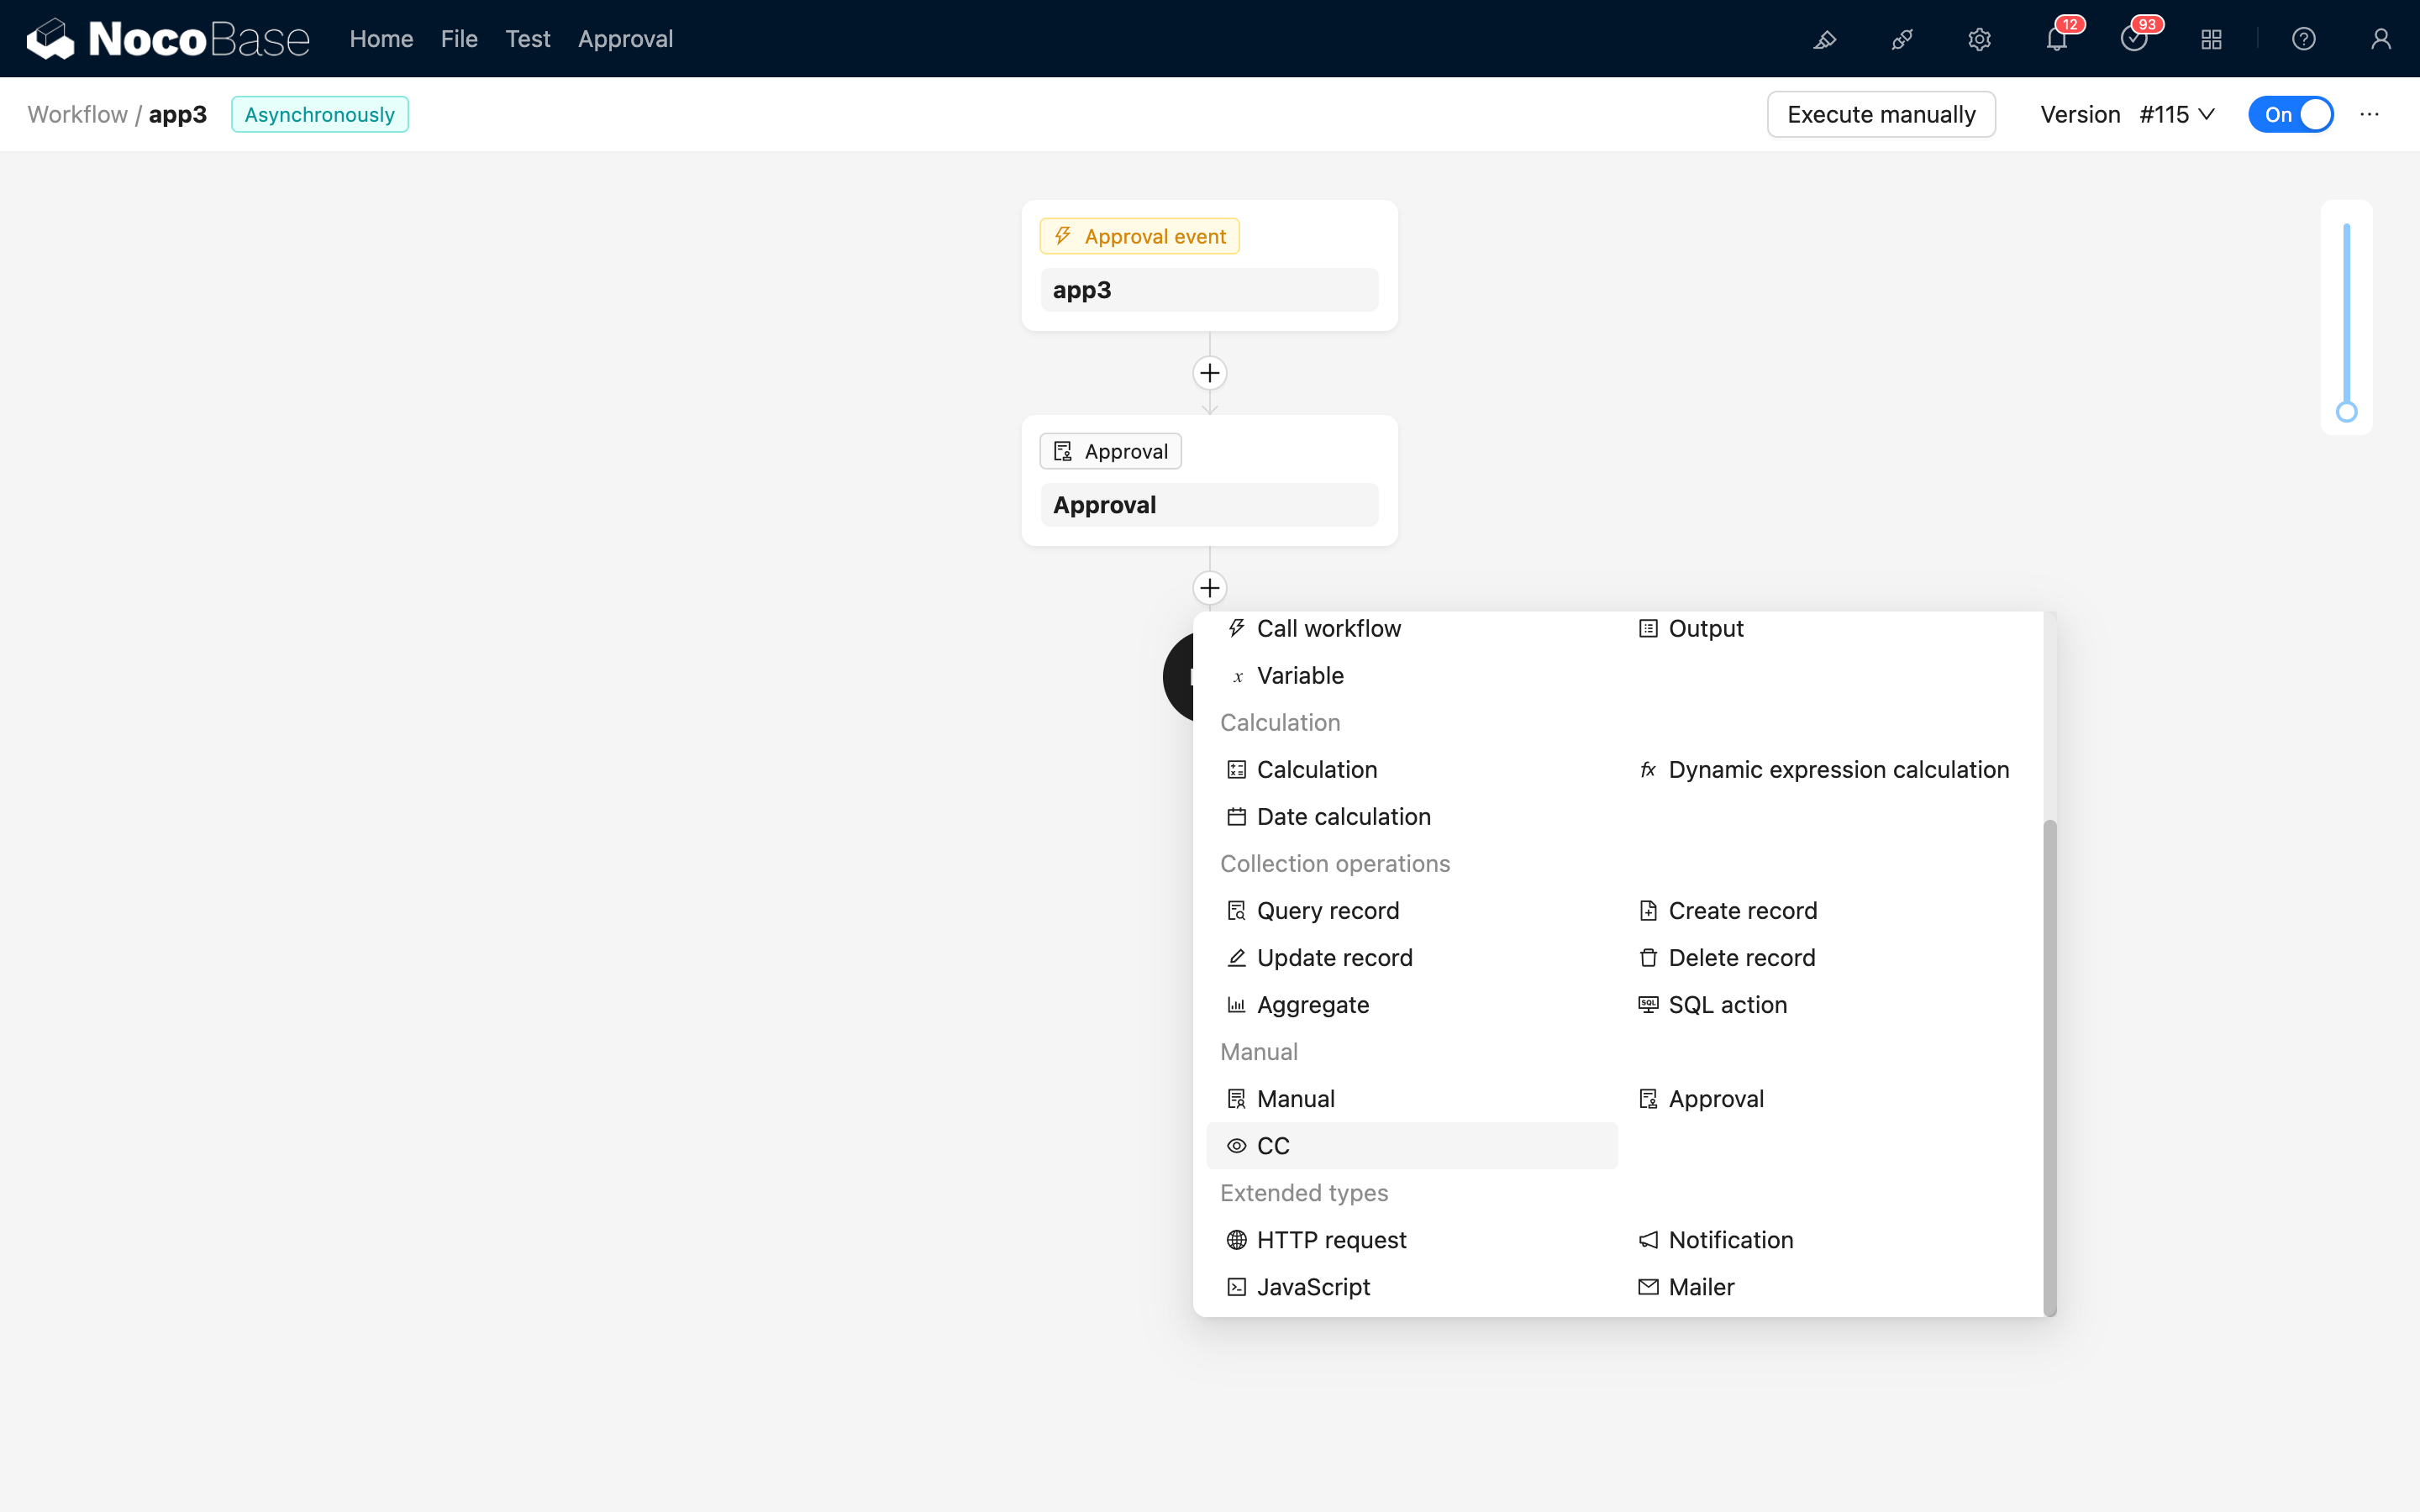Open the notifications bell icon
2420x1512 pixels.
[x=2056, y=39]
